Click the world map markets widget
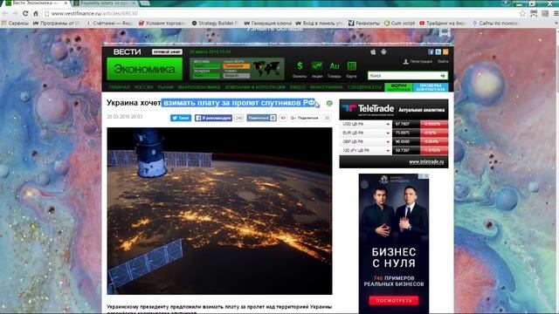The image size is (559, 314). pos(266,68)
